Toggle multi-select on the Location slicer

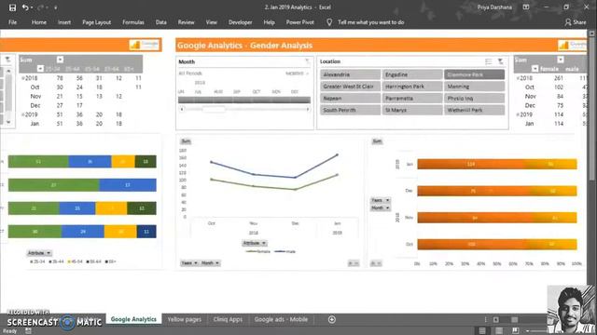[489, 61]
